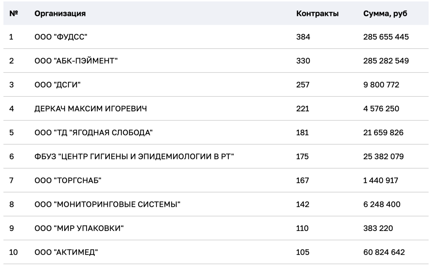Screen dimensions: 433x271
Task: Select the ООО "АБК-ПЭЙМЕНТ" organization row
Action: click(76, 61)
